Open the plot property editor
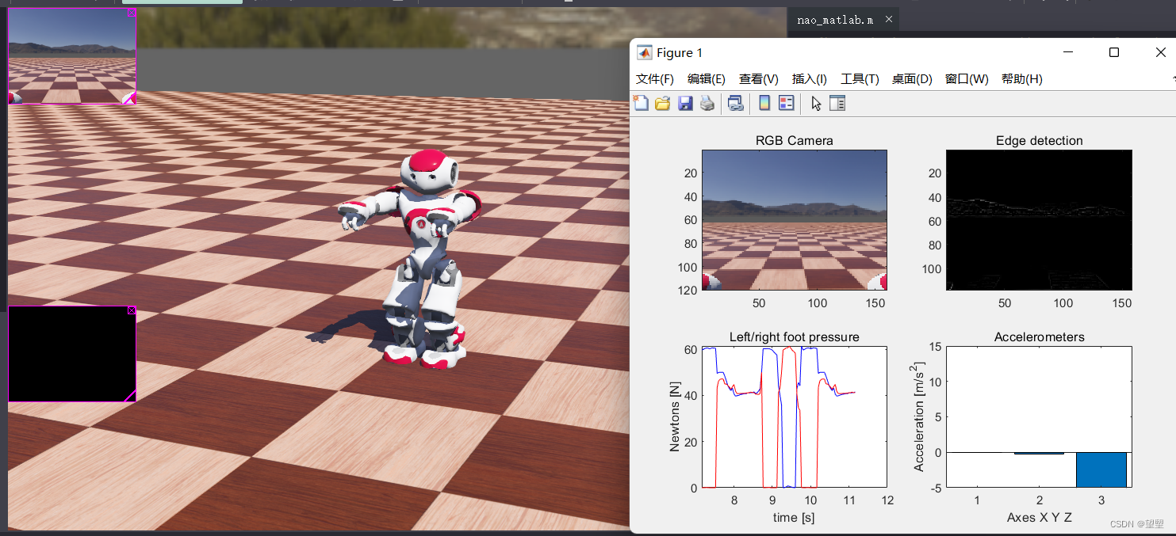Viewport: 1176px width, 536px height. (x=837, y=103)
